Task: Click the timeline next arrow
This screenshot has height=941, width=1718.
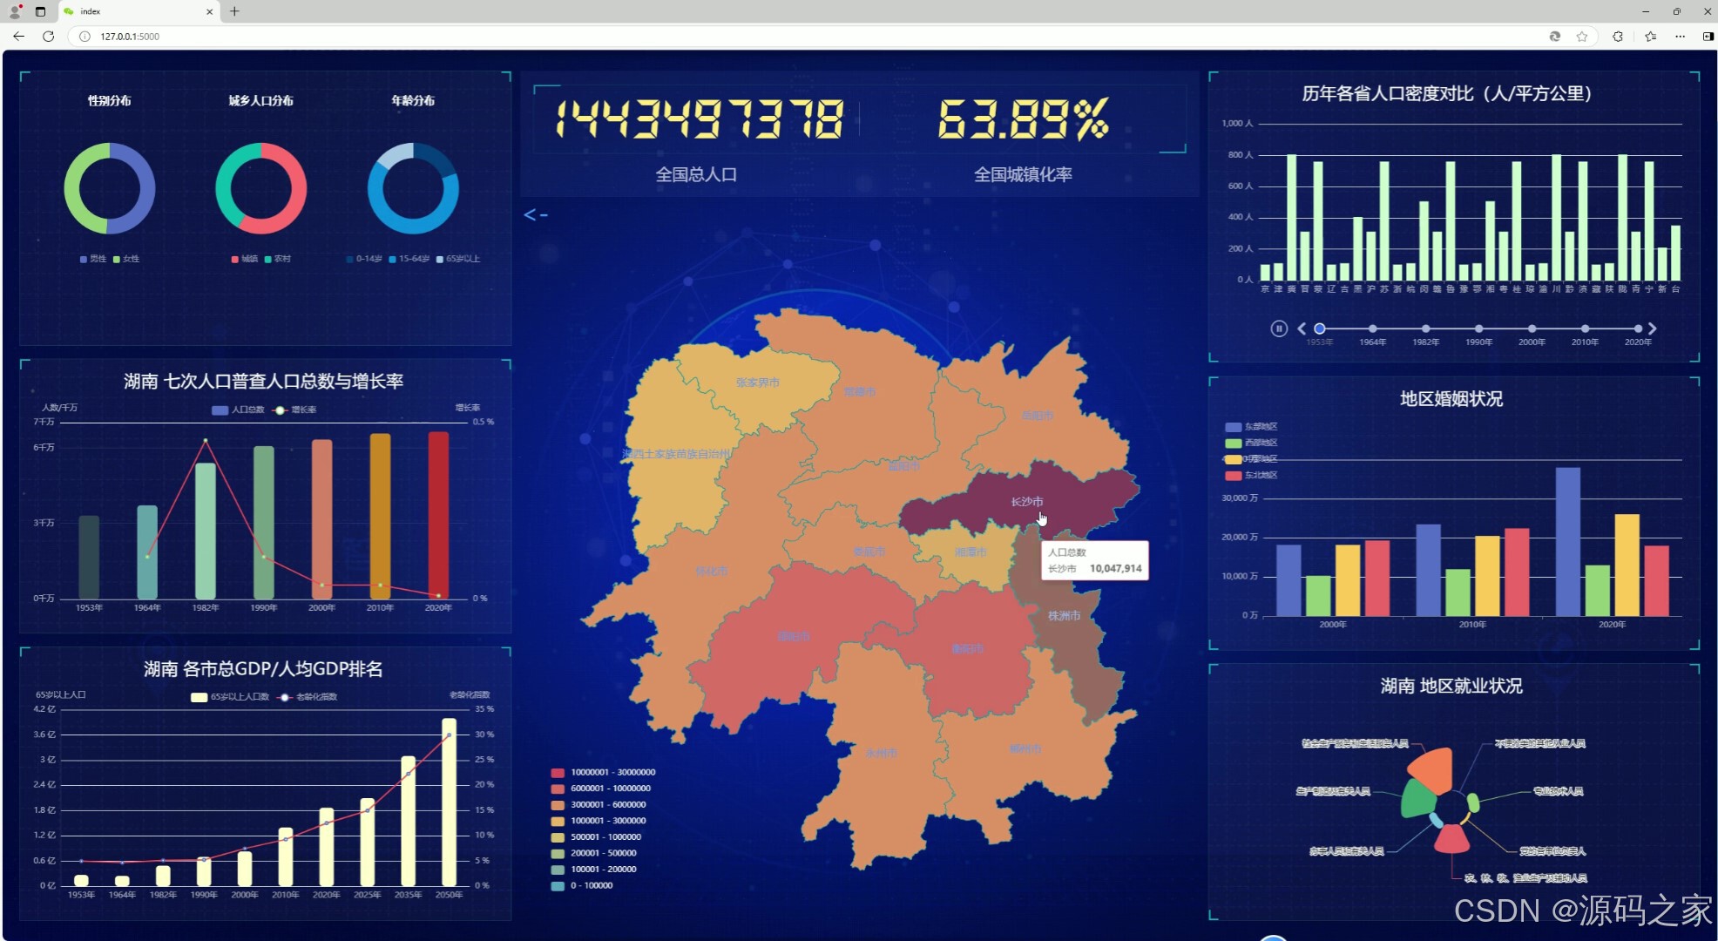Action: coord(1653,328)
